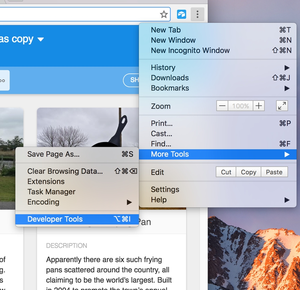
Task: Click the Paste button
Action: [274, 172]
